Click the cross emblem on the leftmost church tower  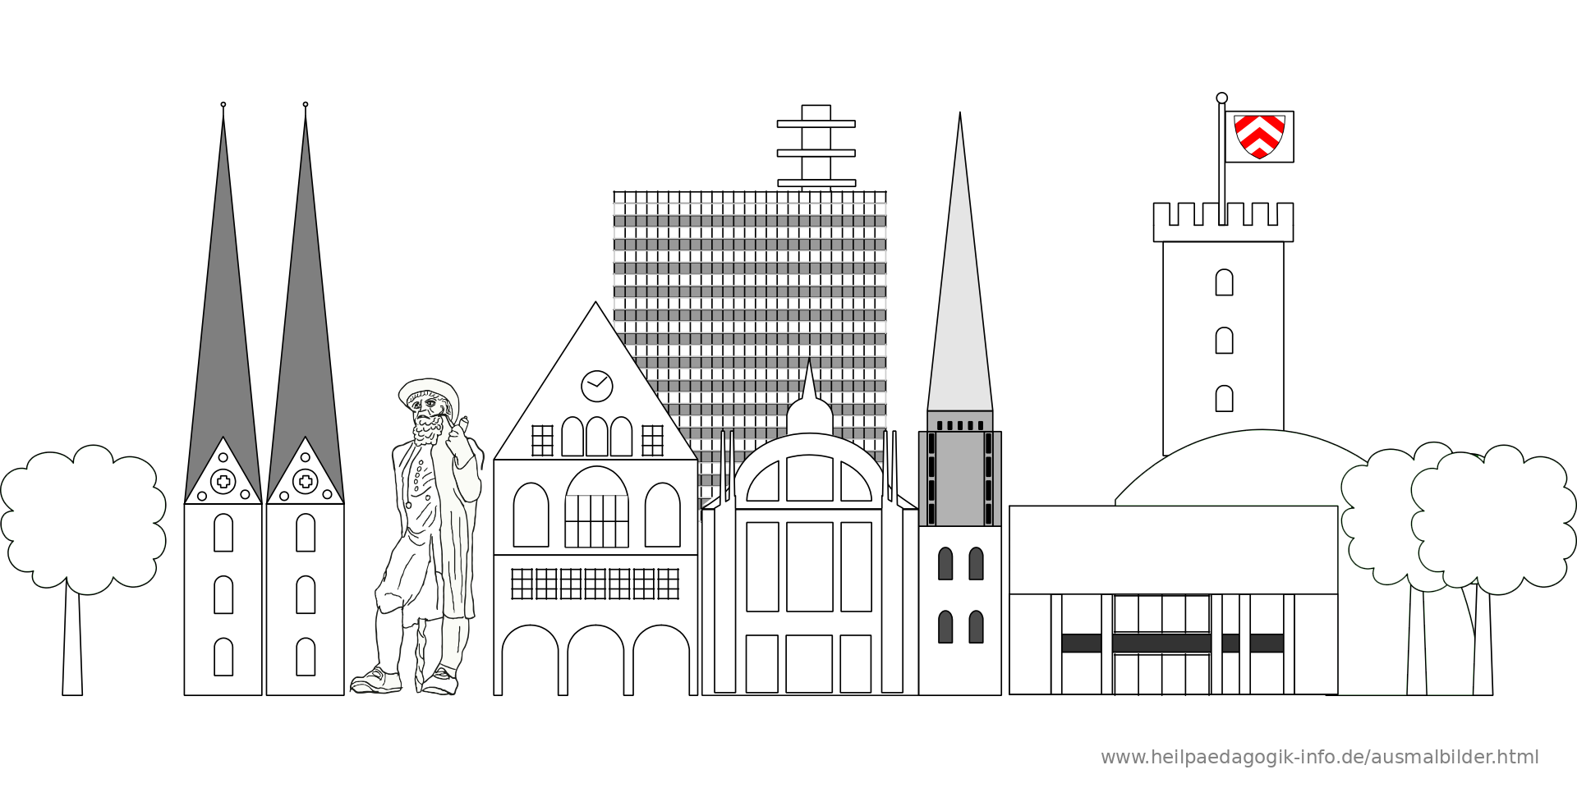(223, 482)
